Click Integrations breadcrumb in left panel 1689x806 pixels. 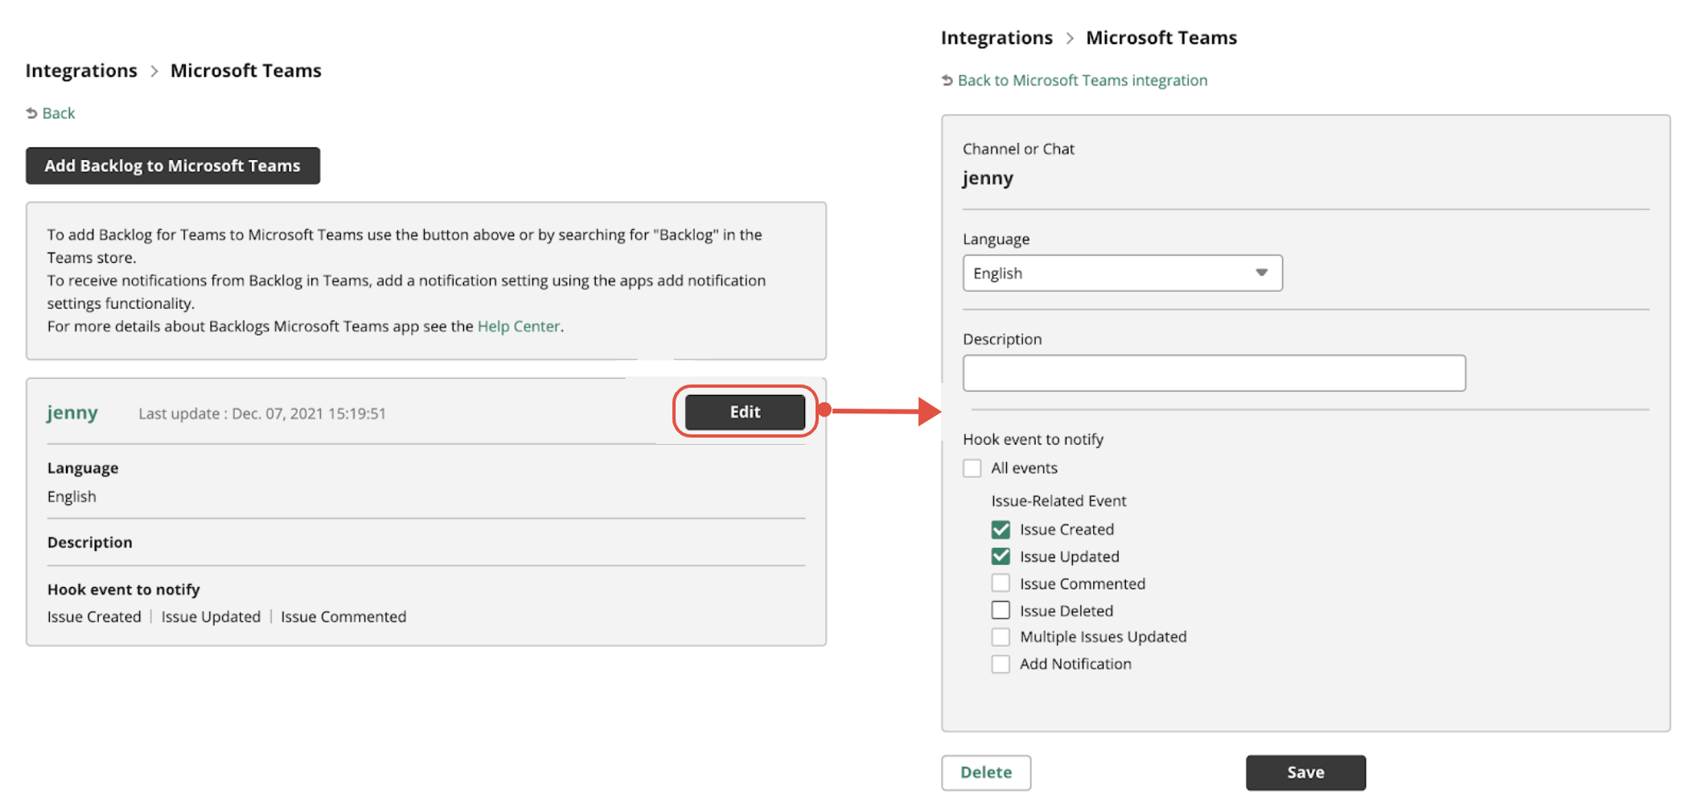pos(81,71)
